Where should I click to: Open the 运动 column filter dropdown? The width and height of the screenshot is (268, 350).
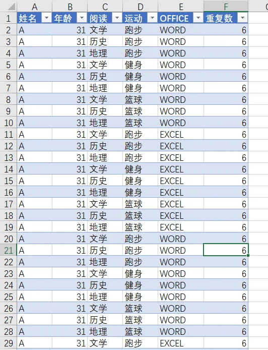pyautogui.click(x=153, y=18)
